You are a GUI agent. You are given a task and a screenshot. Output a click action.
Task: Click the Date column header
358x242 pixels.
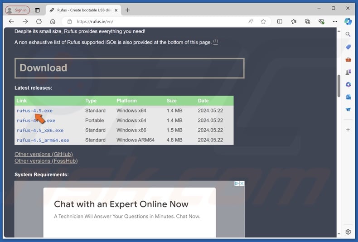click(x=203, y=101)
